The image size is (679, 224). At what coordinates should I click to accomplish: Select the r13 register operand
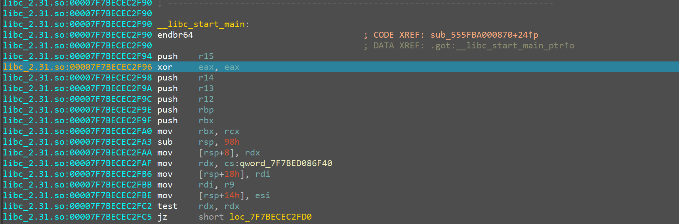coord(206,88)
